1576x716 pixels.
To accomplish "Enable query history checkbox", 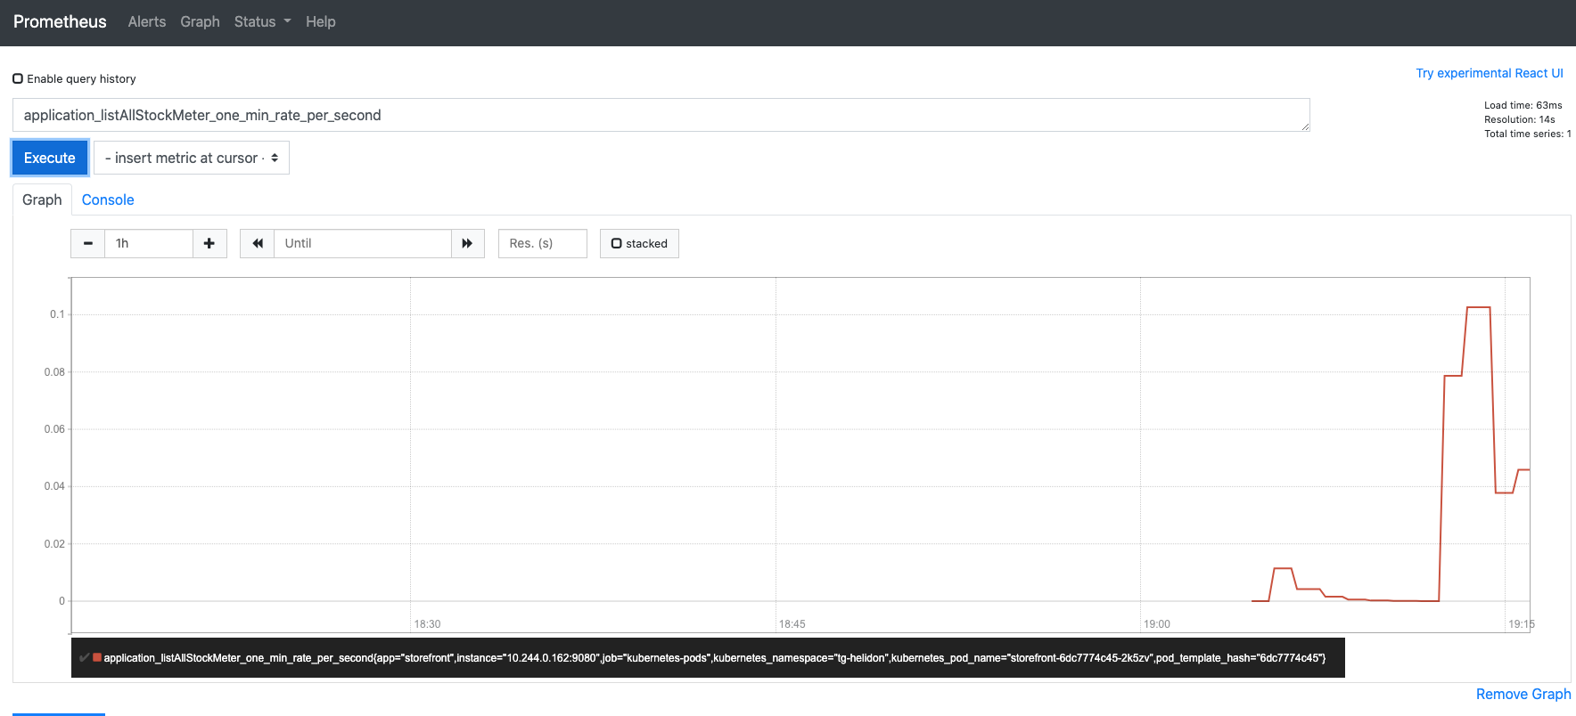I will pyautogui.click(x=18, y=78).
